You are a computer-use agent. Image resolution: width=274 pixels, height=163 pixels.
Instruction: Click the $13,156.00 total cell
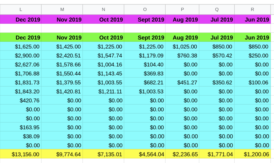click(x=21, y=154)
